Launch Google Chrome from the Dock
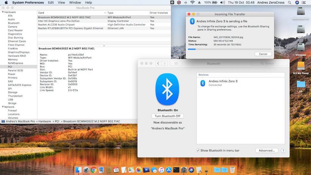 94,170
